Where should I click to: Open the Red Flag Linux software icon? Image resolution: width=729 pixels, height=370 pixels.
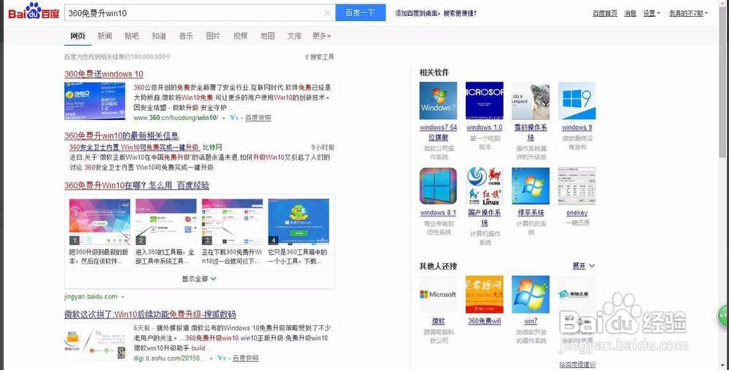point(485,186)
